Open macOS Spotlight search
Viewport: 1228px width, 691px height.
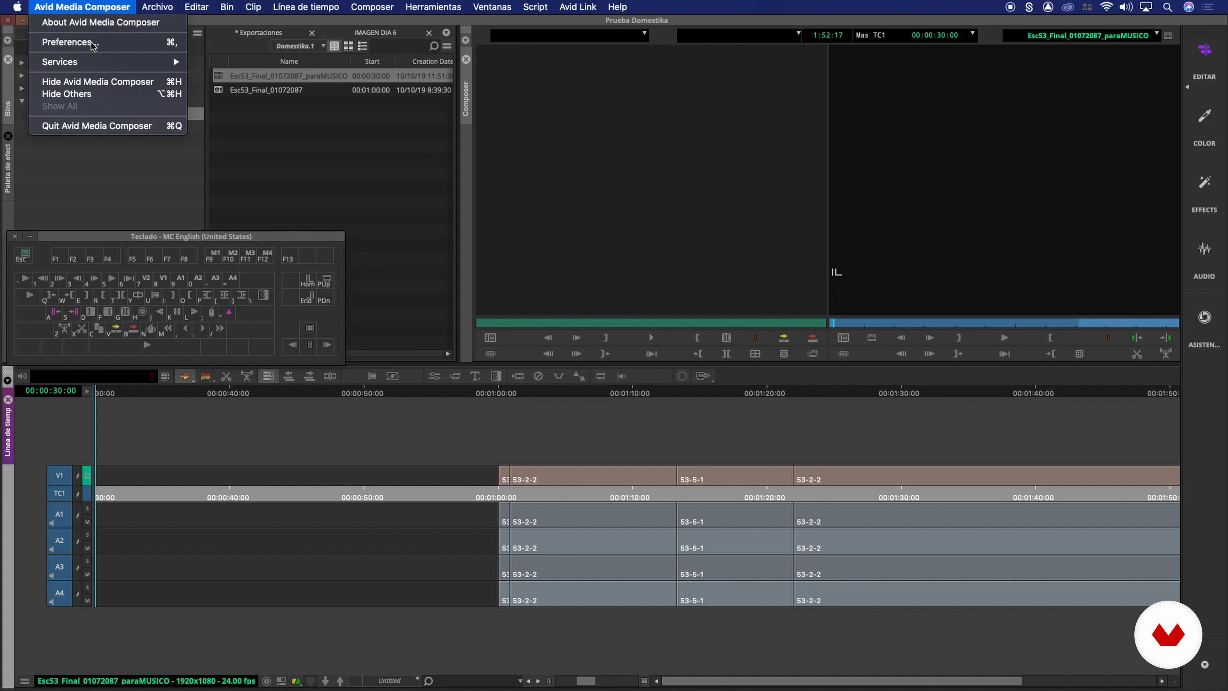coord(1168,7)
